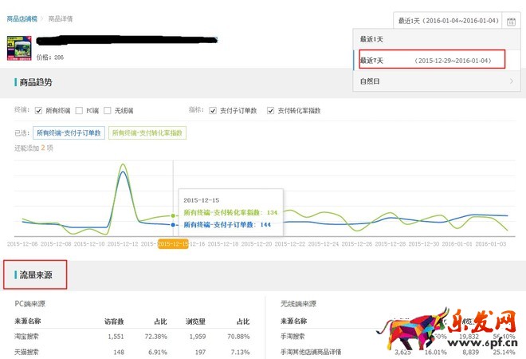This screenshot has width=526, height=359.
Task: Click highlighted 2015-12-15 date marker on axis
Action: coord(173,243)
